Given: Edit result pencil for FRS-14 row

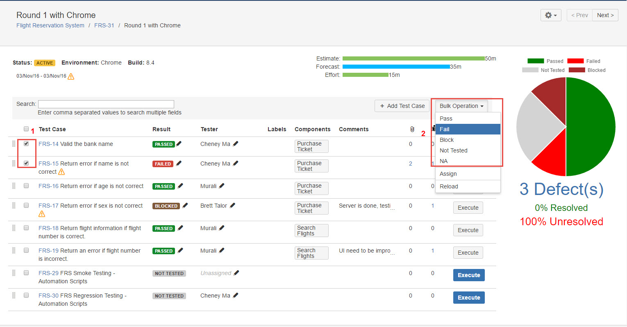Looking at the screenshot, I should pos(179,143).
